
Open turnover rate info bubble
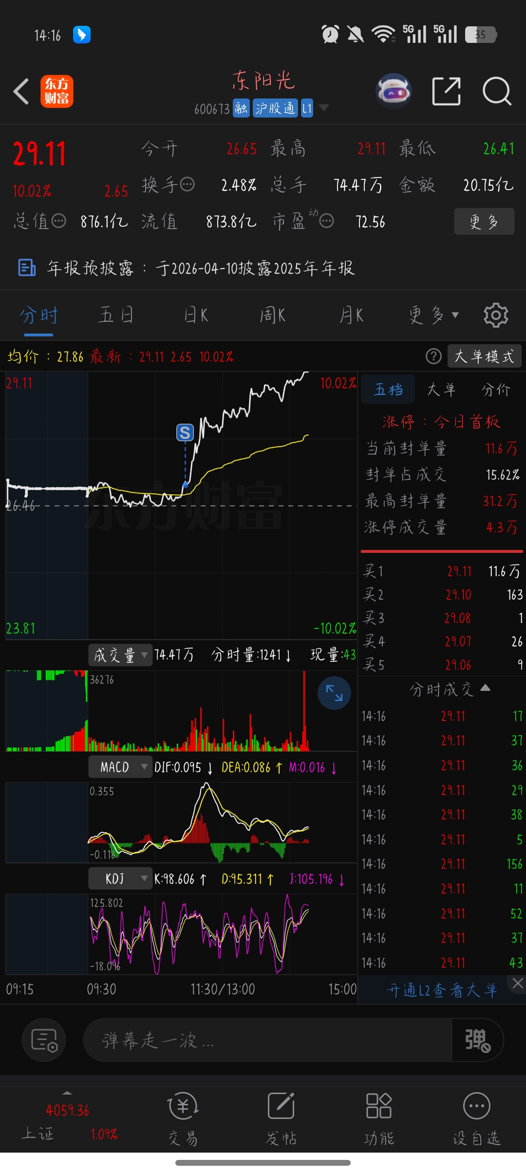188,184
